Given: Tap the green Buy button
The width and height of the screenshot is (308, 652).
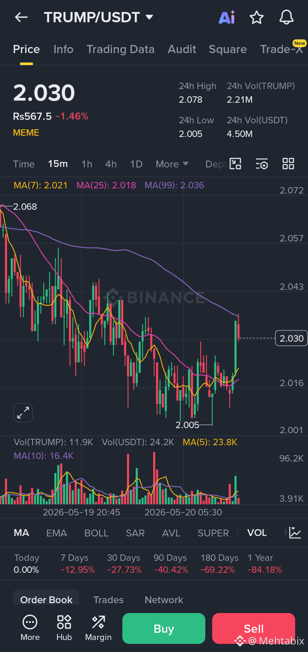Looking at the screenshot, I should 164,628.
